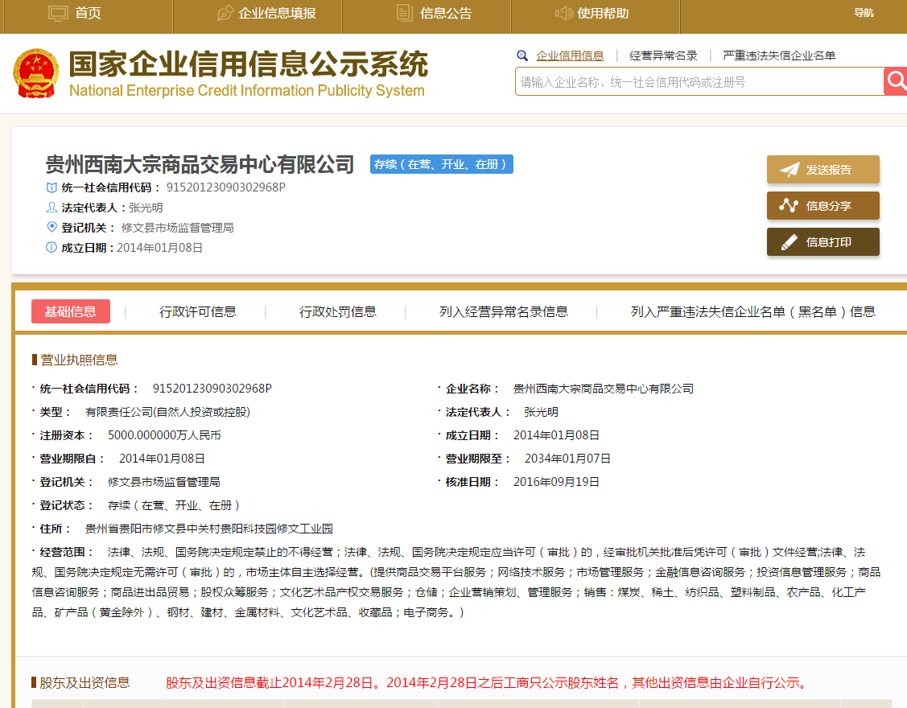The image size is (907, 708).
Task: Switch to the 行政处罚信息 tab
Action: (x=338, y=311)
